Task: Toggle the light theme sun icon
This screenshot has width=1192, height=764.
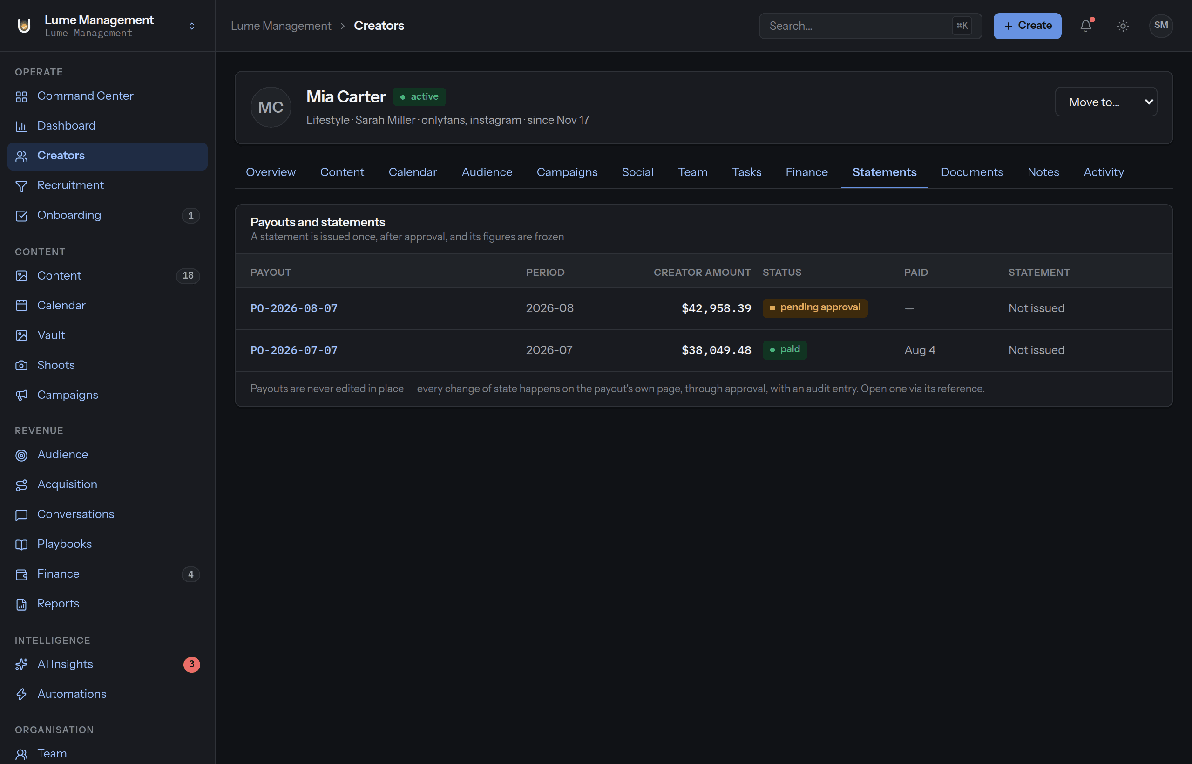Action: tap(1123, 26)
